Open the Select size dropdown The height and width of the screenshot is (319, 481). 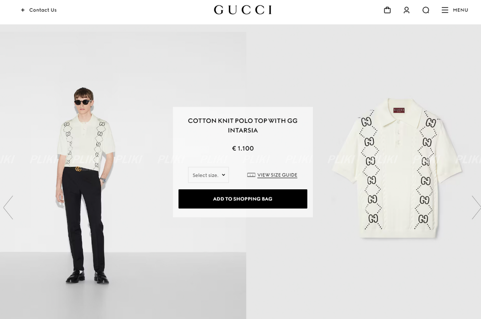(x=208, y=175)
